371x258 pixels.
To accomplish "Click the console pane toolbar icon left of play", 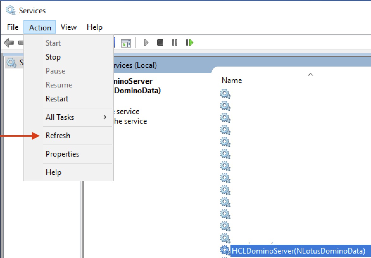I will coord(126,43).
